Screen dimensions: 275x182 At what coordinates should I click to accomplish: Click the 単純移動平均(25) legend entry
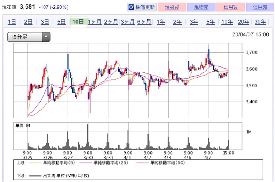point(111,163)
